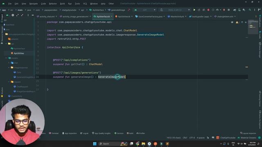The height and width of the screenshot is (147, 262).
Task: Click the ChatModel return type in code
Action: (x=96, y=64)
